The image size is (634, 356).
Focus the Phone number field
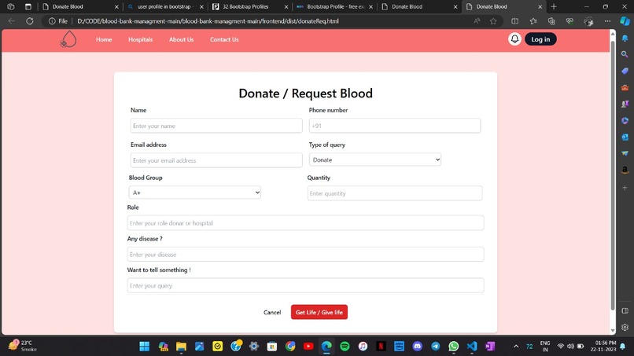pos(395,126)
